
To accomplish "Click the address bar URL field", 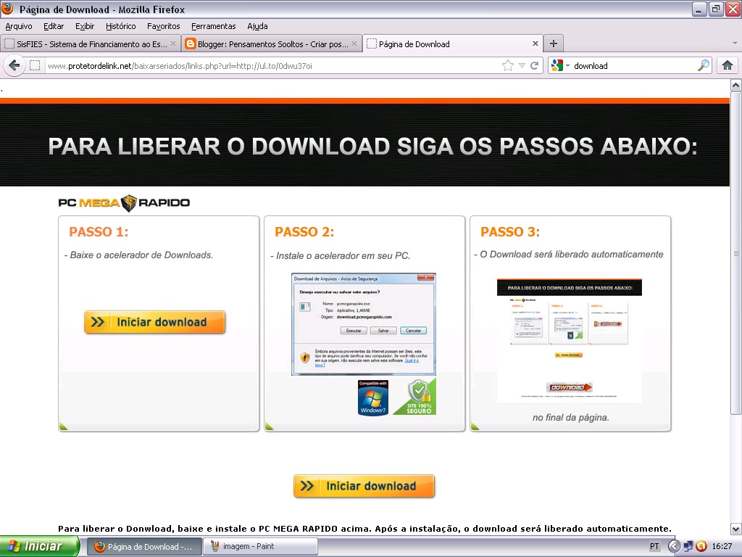I will point(272,66).
